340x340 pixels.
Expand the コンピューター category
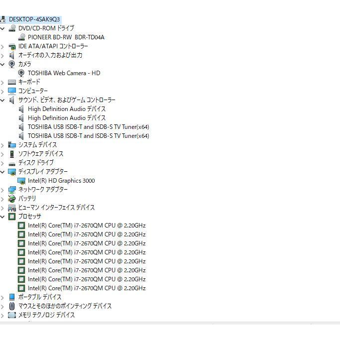coord(2,91)
